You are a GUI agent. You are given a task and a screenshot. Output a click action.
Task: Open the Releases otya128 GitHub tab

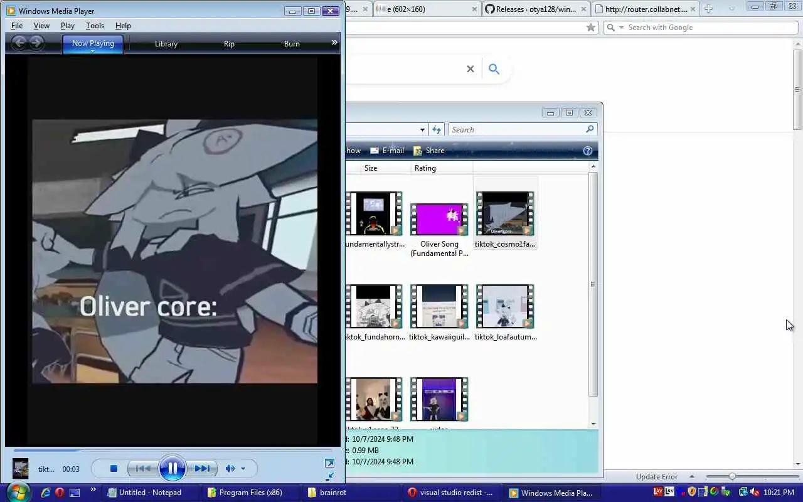click(536, 9)
